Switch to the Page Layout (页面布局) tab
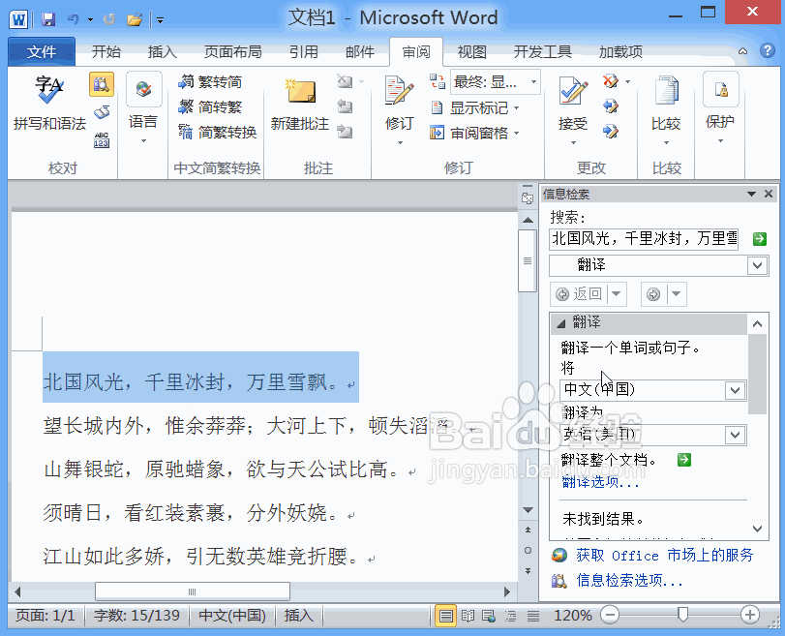This screenshot has height=636, width=785. pyautogui.click(x=233, y=51)
